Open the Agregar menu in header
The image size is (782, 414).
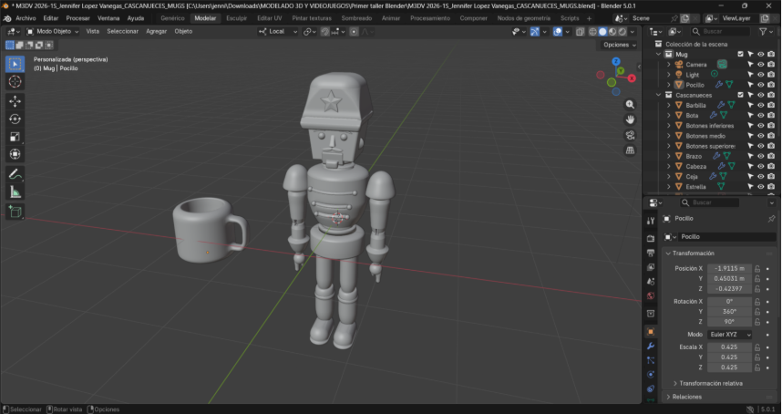coord(157,31)
